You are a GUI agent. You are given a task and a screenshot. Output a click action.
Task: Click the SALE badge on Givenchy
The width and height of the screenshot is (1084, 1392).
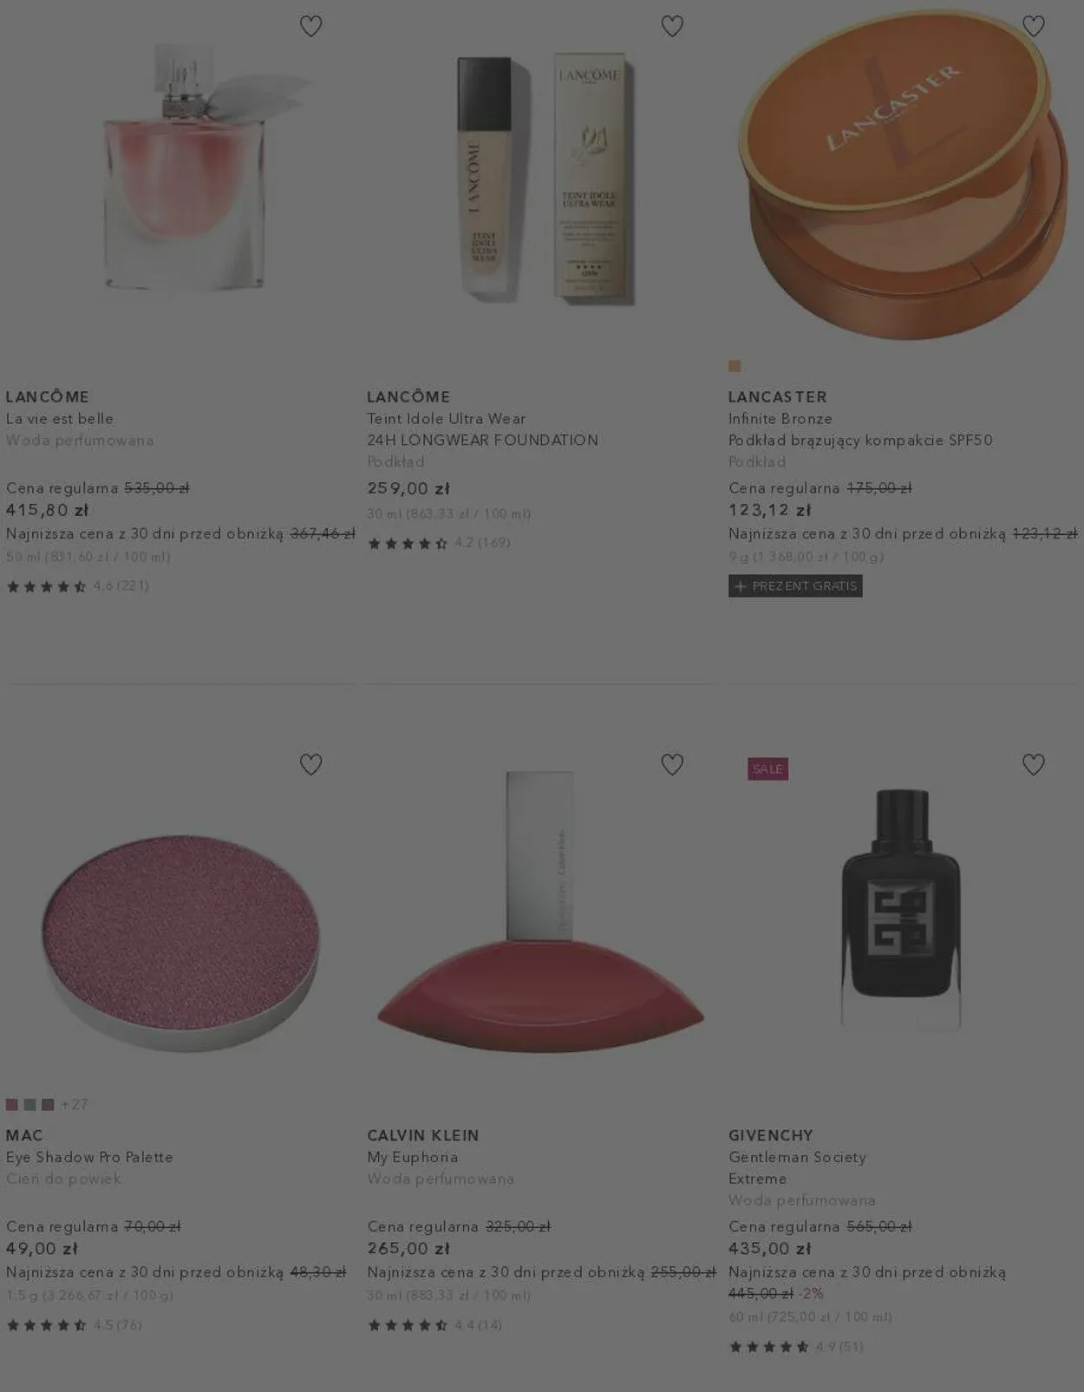coord(767,768)
